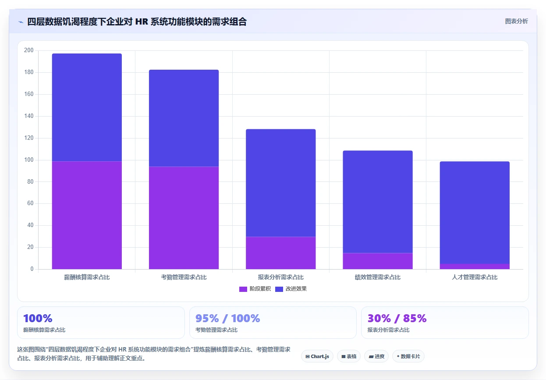Click the summary description paragraph below cards

[x=154, y=354]
